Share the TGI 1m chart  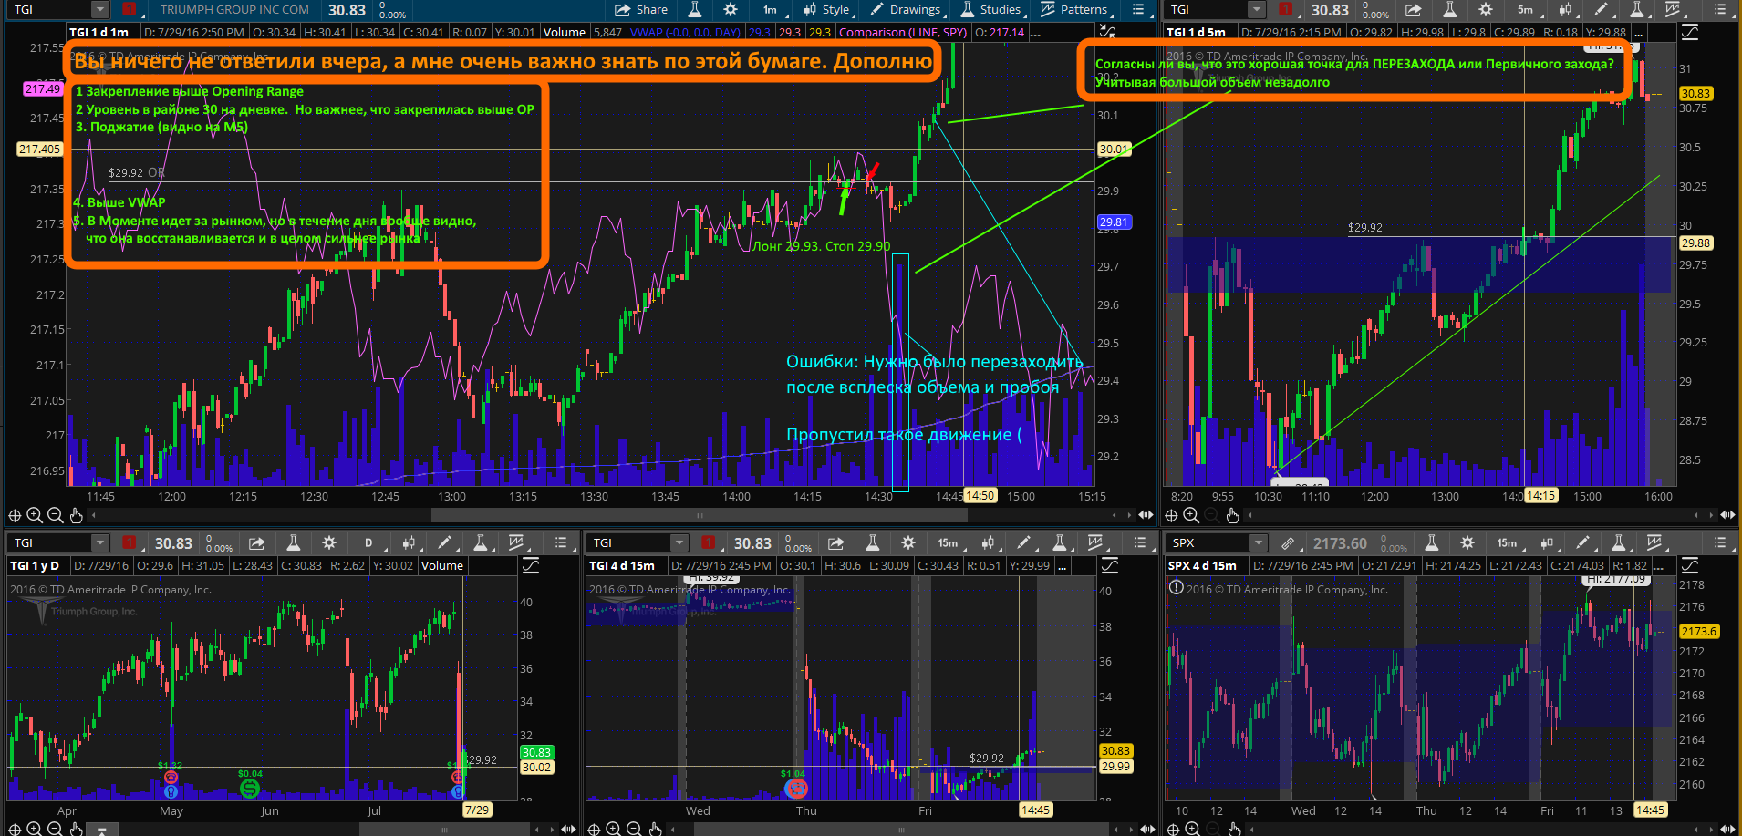tap(640, 9)
